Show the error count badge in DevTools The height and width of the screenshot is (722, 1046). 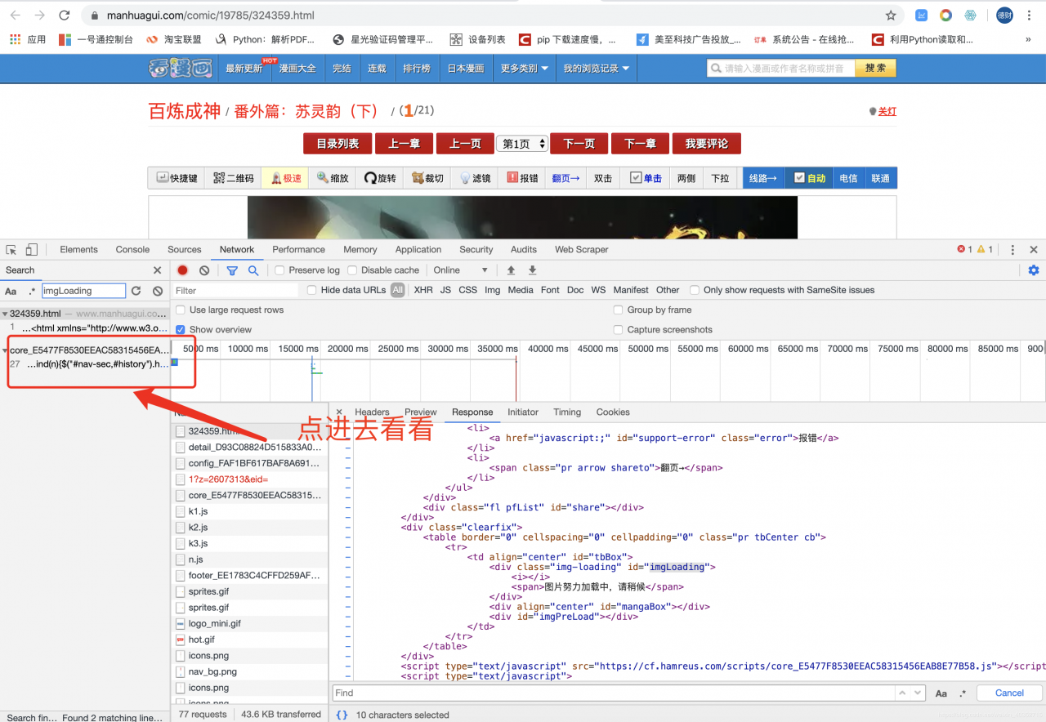(x=964, y=250)
